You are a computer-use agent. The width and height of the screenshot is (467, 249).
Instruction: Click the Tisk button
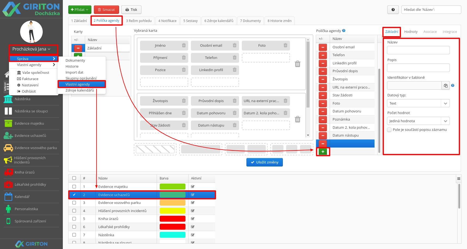(x=131, y=10)
